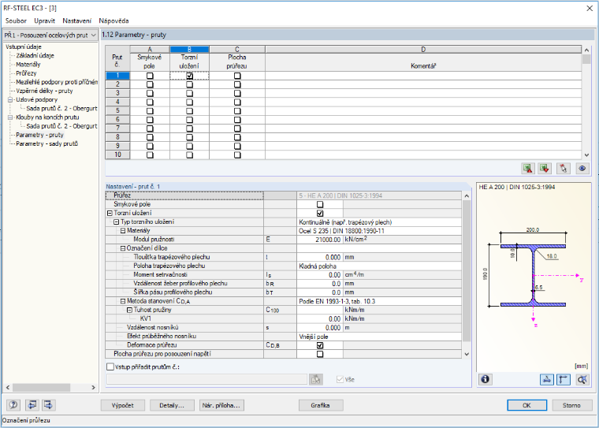
Task: Uncheck Deformace průřezu checkbox
Action: point(320,345)
